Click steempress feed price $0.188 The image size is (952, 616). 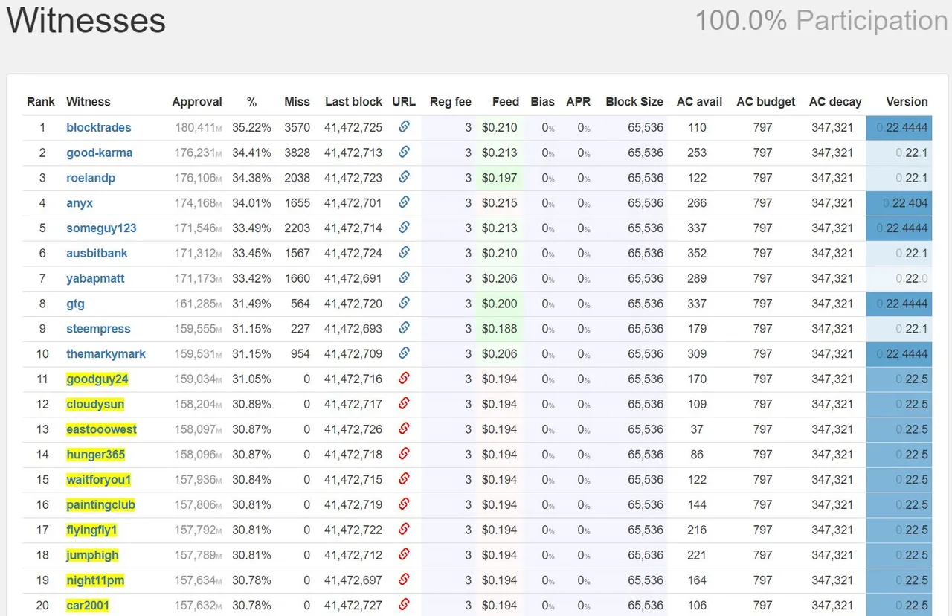pos(499,329)
